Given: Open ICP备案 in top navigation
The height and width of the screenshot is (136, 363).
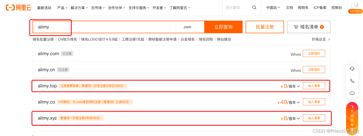Looking at the screenshot, I should [320, 8].
